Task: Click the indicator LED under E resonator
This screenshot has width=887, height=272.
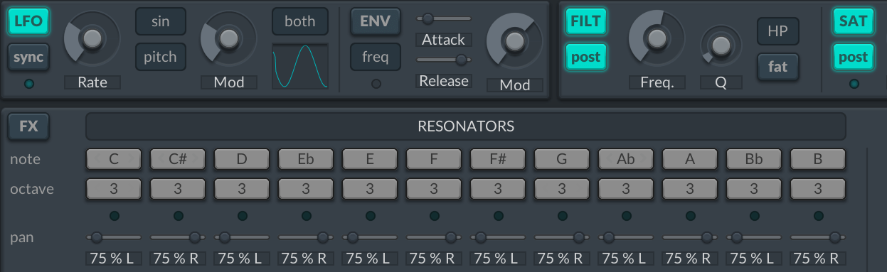Action: coord(370,216)
